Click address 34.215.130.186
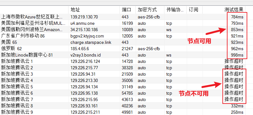This screenshot has width=253, height=115. (x=84, y=30)
